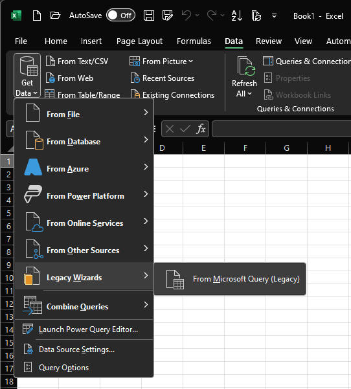
Task: Switch to the Home tab
Action: pos(56,41)
